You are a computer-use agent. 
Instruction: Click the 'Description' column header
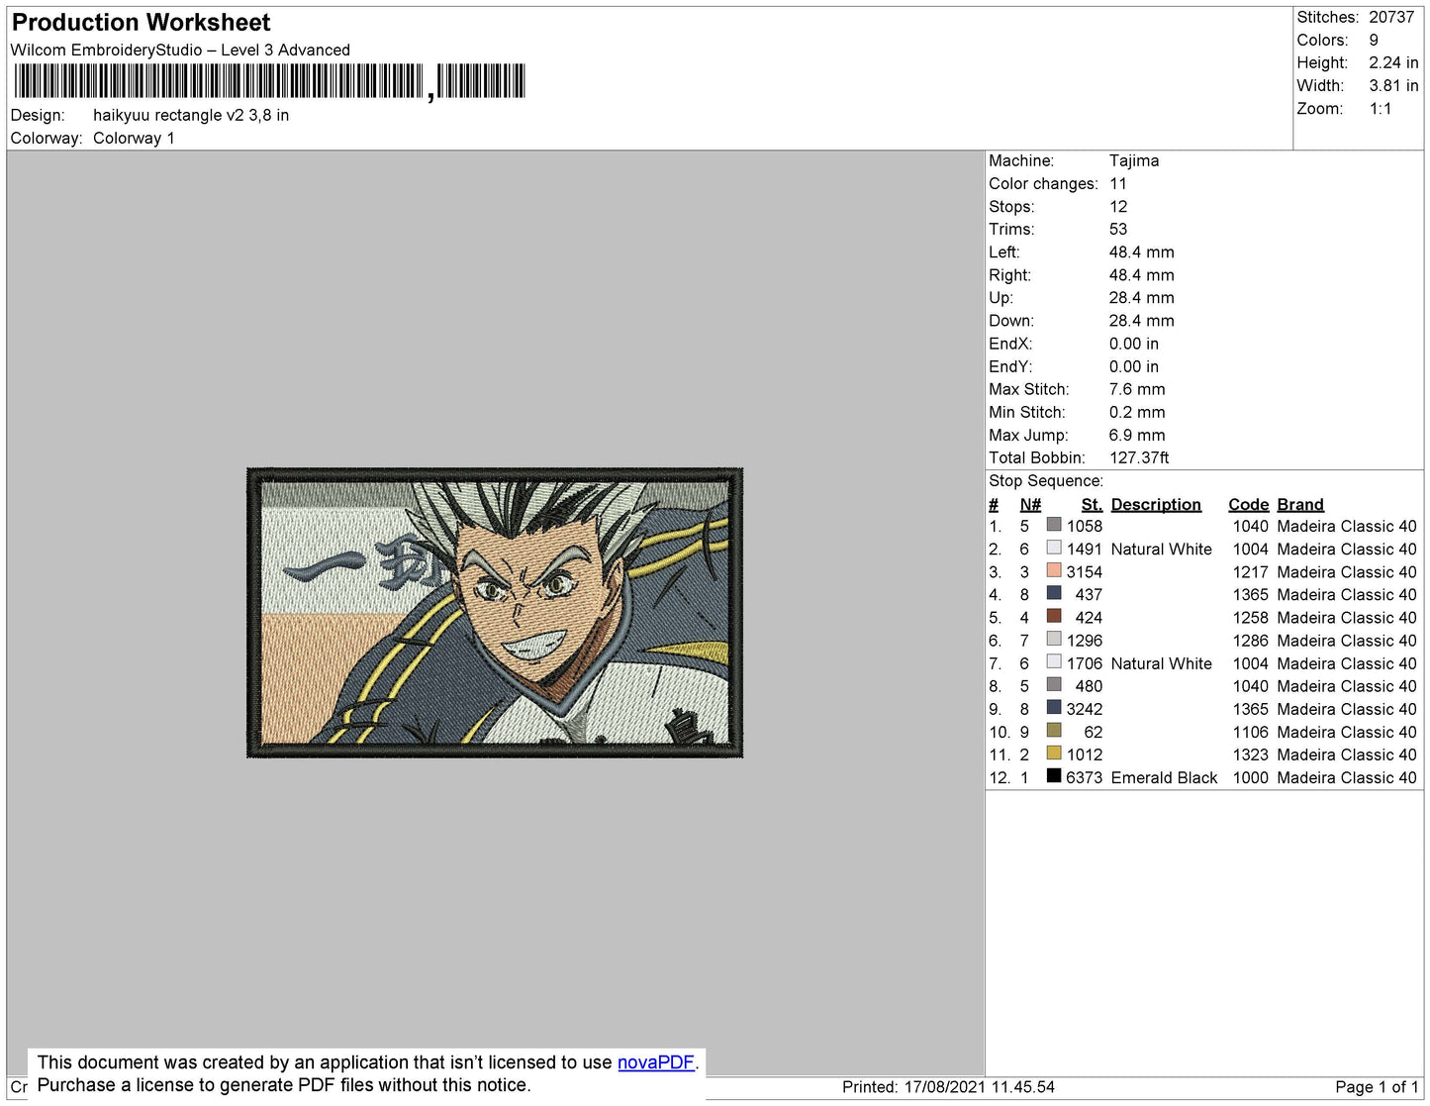point(1156,504)
